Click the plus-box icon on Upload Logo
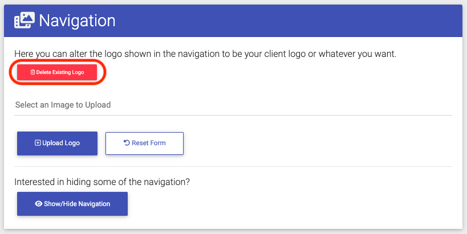This screenshot has height=234, width=467. click(38, 143)
